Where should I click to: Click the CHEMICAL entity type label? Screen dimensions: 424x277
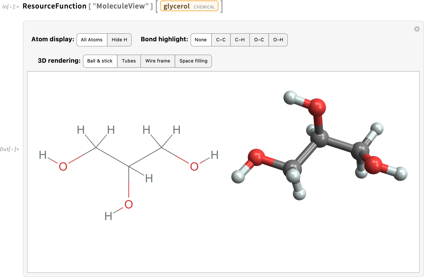pos(204,6)
